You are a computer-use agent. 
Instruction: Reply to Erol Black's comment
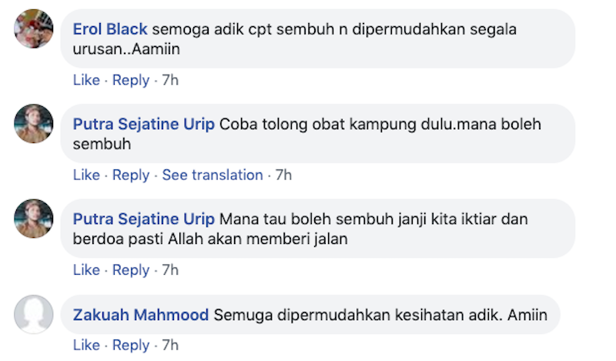point(131,80)
